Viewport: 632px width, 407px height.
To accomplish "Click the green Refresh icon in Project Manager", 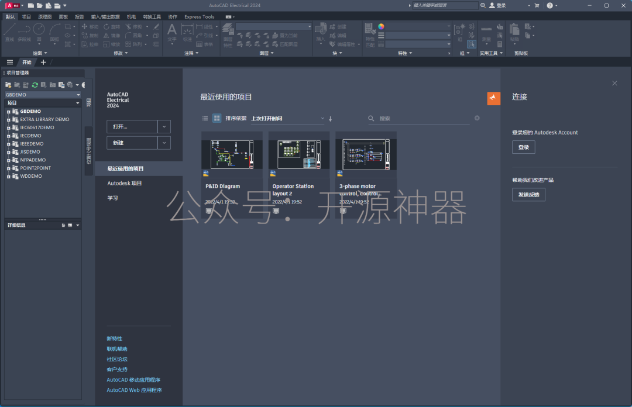I will [x=35, y=85].
